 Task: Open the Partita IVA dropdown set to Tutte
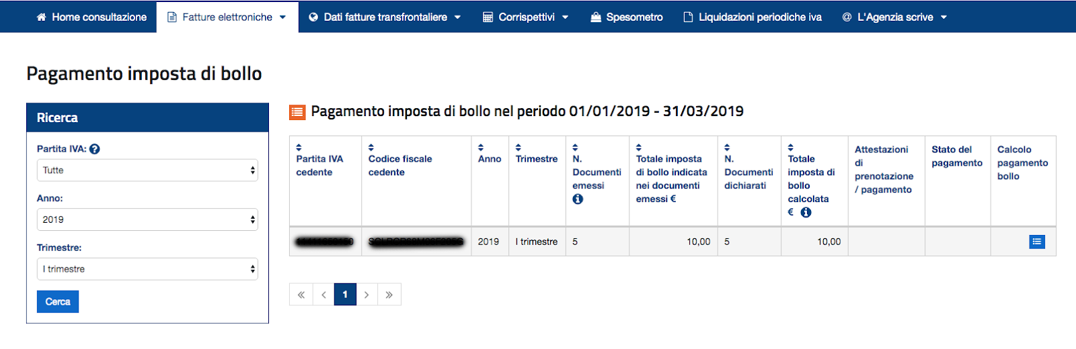tap(147, 170)
